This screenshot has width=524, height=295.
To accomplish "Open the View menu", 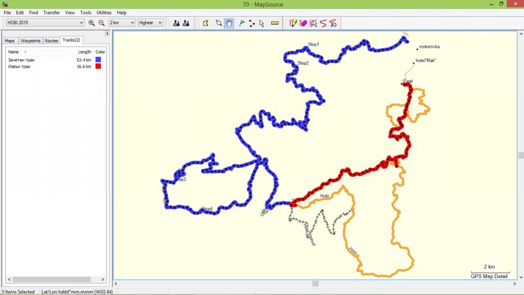I will click(x=70, y=12).
